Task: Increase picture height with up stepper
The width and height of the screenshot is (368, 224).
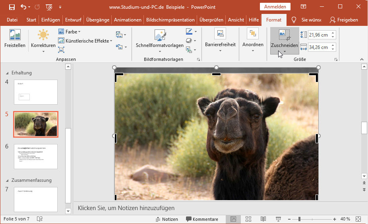Action: point(333,33)
